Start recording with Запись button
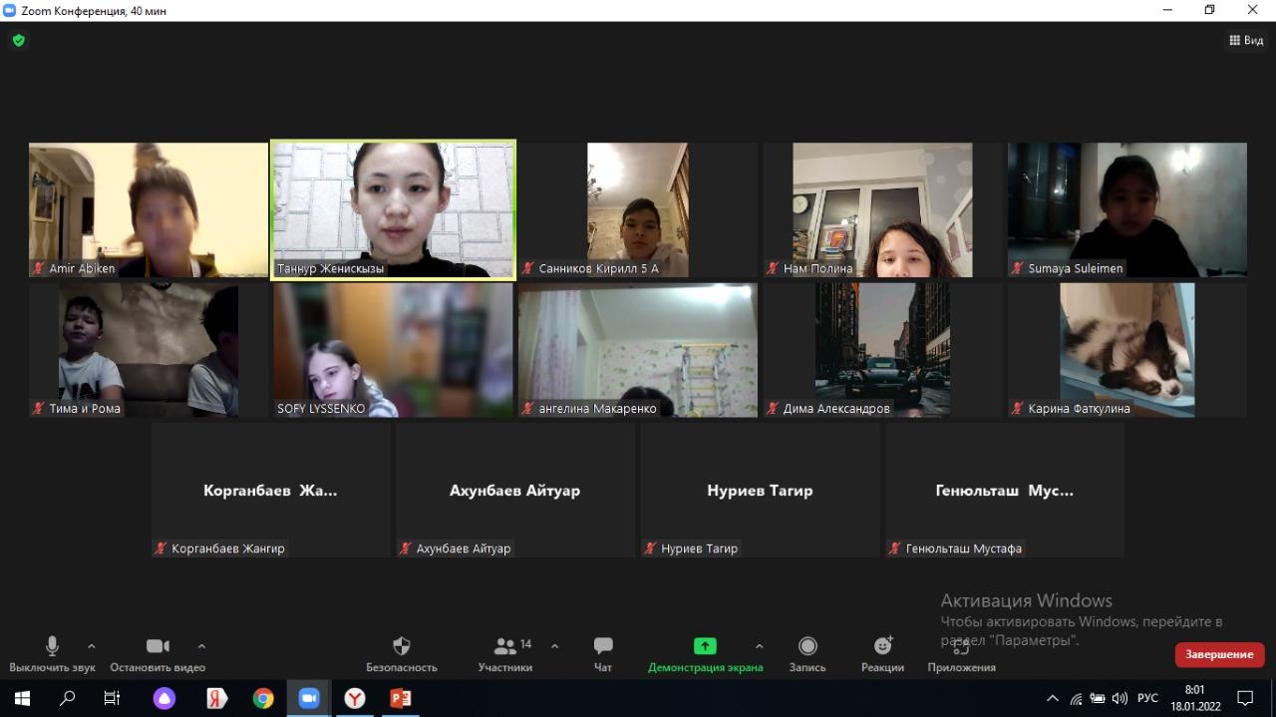The height and width of the screenshot is (717, 1276). tap(807, 647)
